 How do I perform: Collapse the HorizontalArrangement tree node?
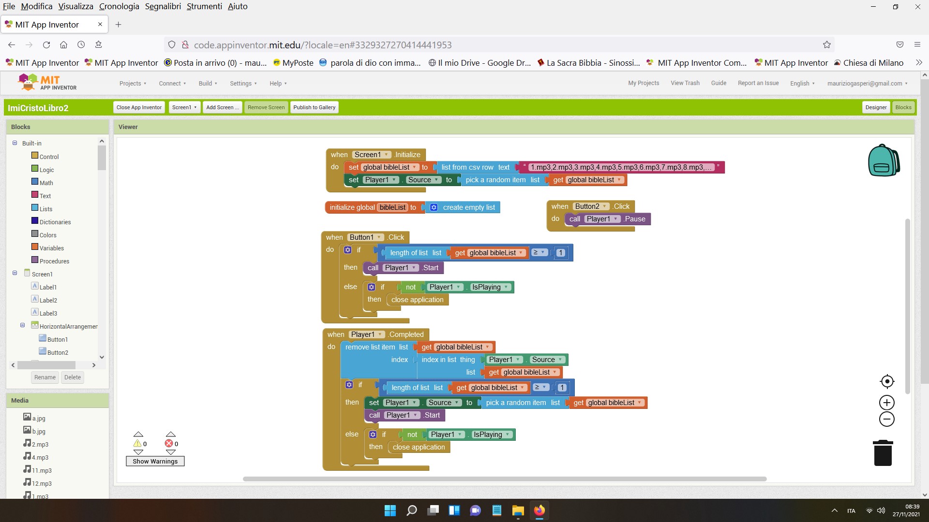click(22, 326)
